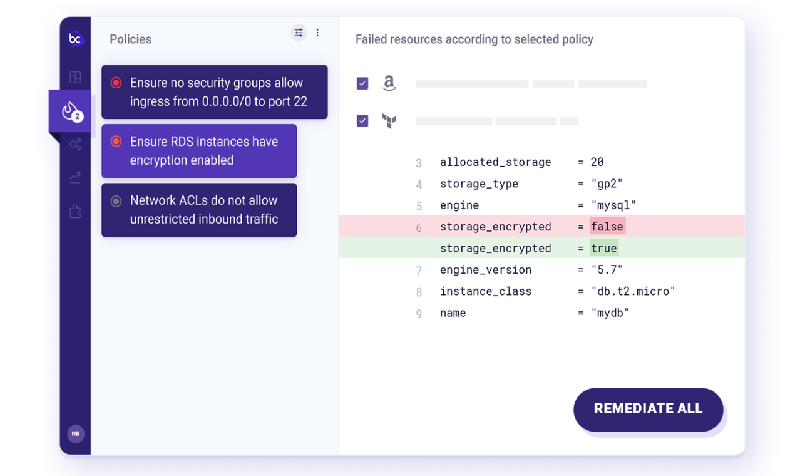
Task: Open the trend chart icon in sidebar
Action: (x=75, y=178)
